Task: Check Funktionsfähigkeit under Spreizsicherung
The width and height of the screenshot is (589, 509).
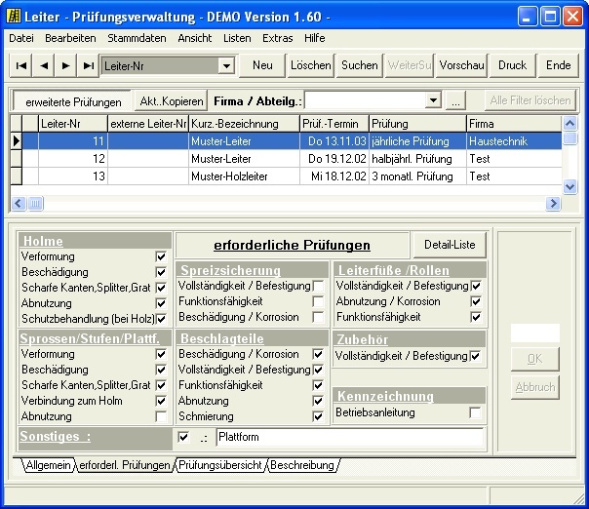Action: [x=318, y=302]
